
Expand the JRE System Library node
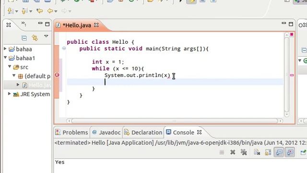pos(10,94)
